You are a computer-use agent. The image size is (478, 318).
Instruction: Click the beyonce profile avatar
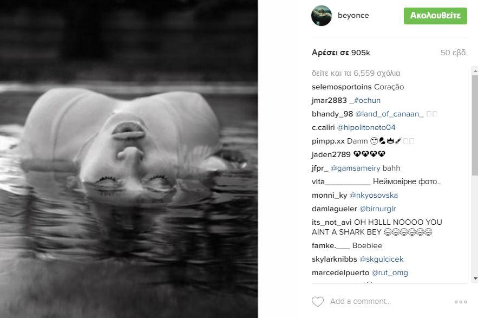[x=322, y=16]
